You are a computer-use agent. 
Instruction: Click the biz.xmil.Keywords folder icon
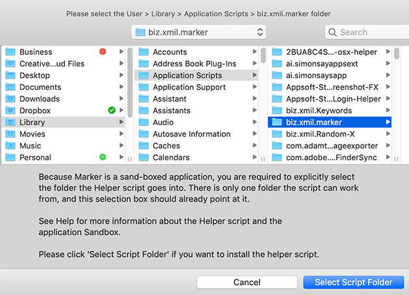277,111
